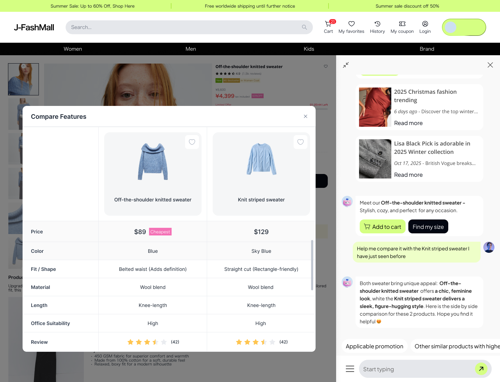Click the Login user icon

(425, 24)
